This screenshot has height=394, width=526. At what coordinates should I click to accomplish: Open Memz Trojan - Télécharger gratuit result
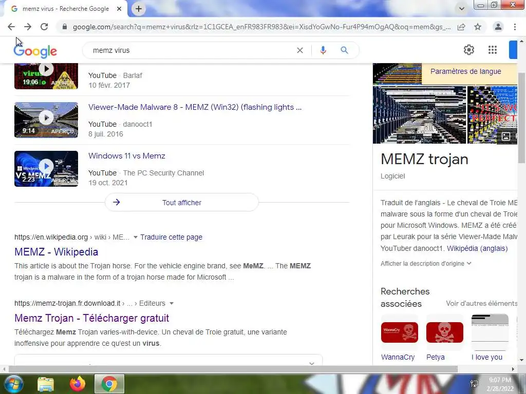point(91,318)
